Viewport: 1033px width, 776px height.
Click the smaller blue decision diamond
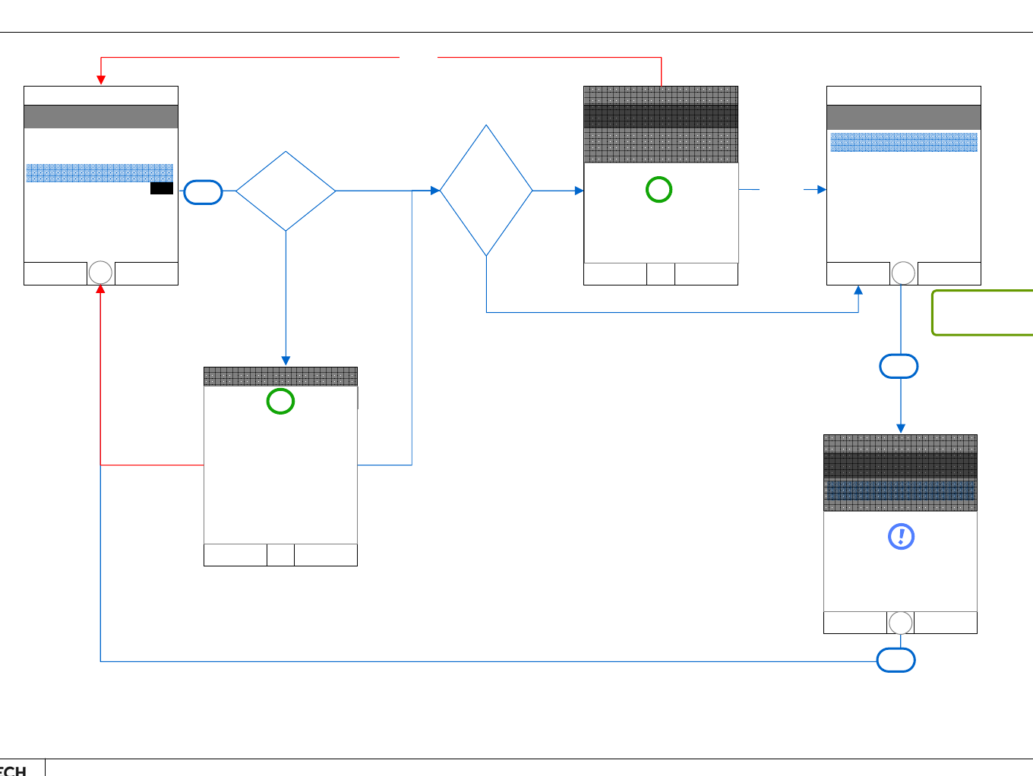pyautogui.click(x=286, y=191)
